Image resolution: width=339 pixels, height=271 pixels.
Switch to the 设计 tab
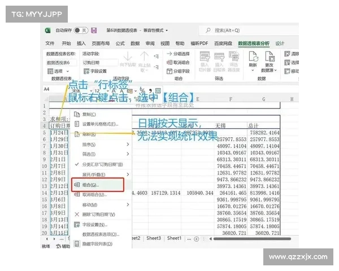(x=280, y=43)
